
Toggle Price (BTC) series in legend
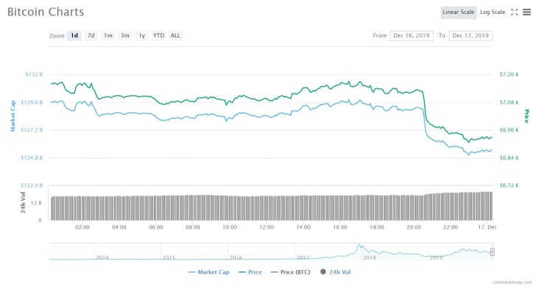(x=290, y=272)
